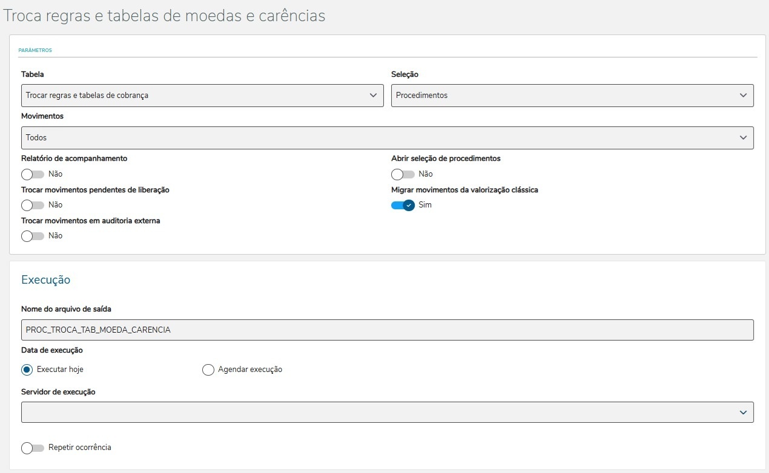Switch on Abrir seleção de procedimentos

[403, 174]
